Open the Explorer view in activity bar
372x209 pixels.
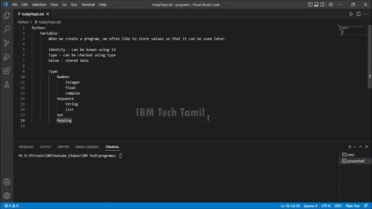coord(6,16)
